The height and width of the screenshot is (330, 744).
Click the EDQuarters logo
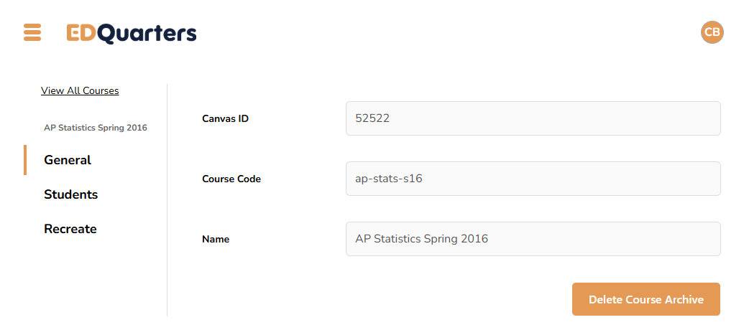coord(132,33)
